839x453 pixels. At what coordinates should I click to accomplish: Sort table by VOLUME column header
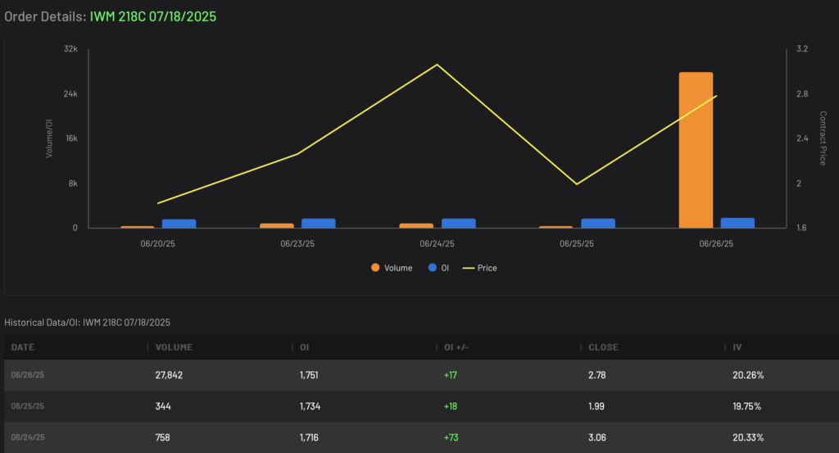pyautogui.click(x=174, y=347)
